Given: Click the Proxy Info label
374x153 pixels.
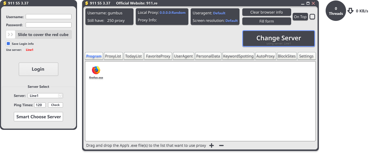Looking at the screenshot, I should pos(147,20).
